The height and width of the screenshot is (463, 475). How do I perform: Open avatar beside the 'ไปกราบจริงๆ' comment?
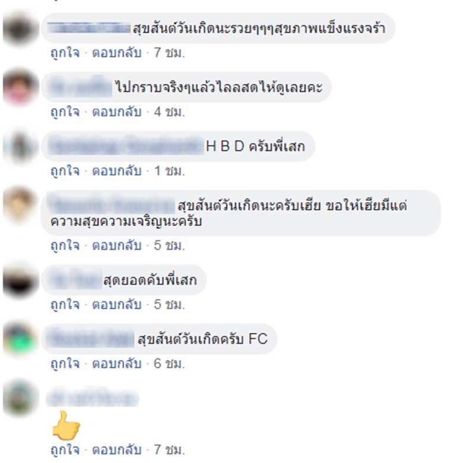pyautogui.click(x=21, y=87)
